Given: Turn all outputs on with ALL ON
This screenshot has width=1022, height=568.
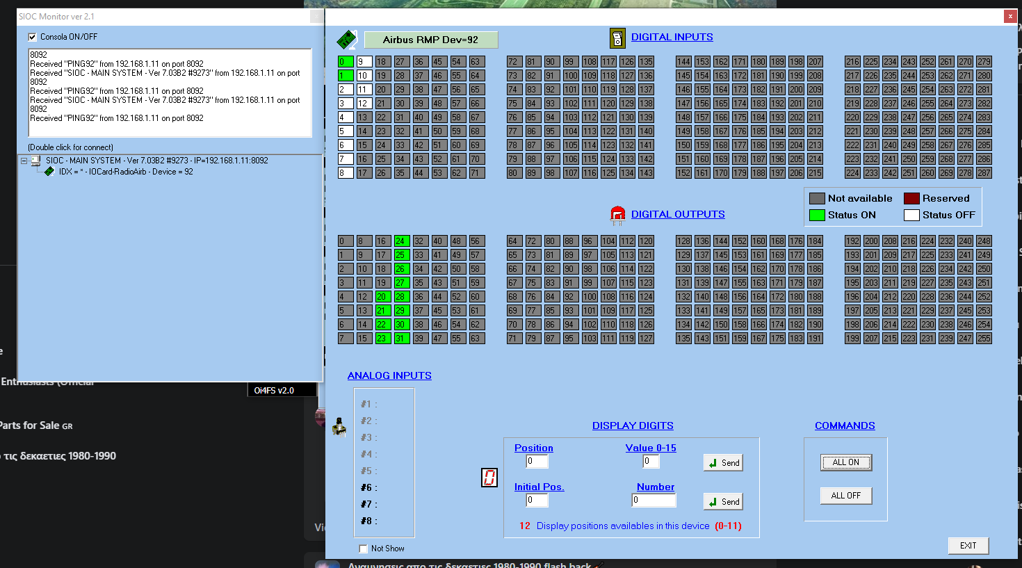Looking at the screenshot, I should 845,462.
